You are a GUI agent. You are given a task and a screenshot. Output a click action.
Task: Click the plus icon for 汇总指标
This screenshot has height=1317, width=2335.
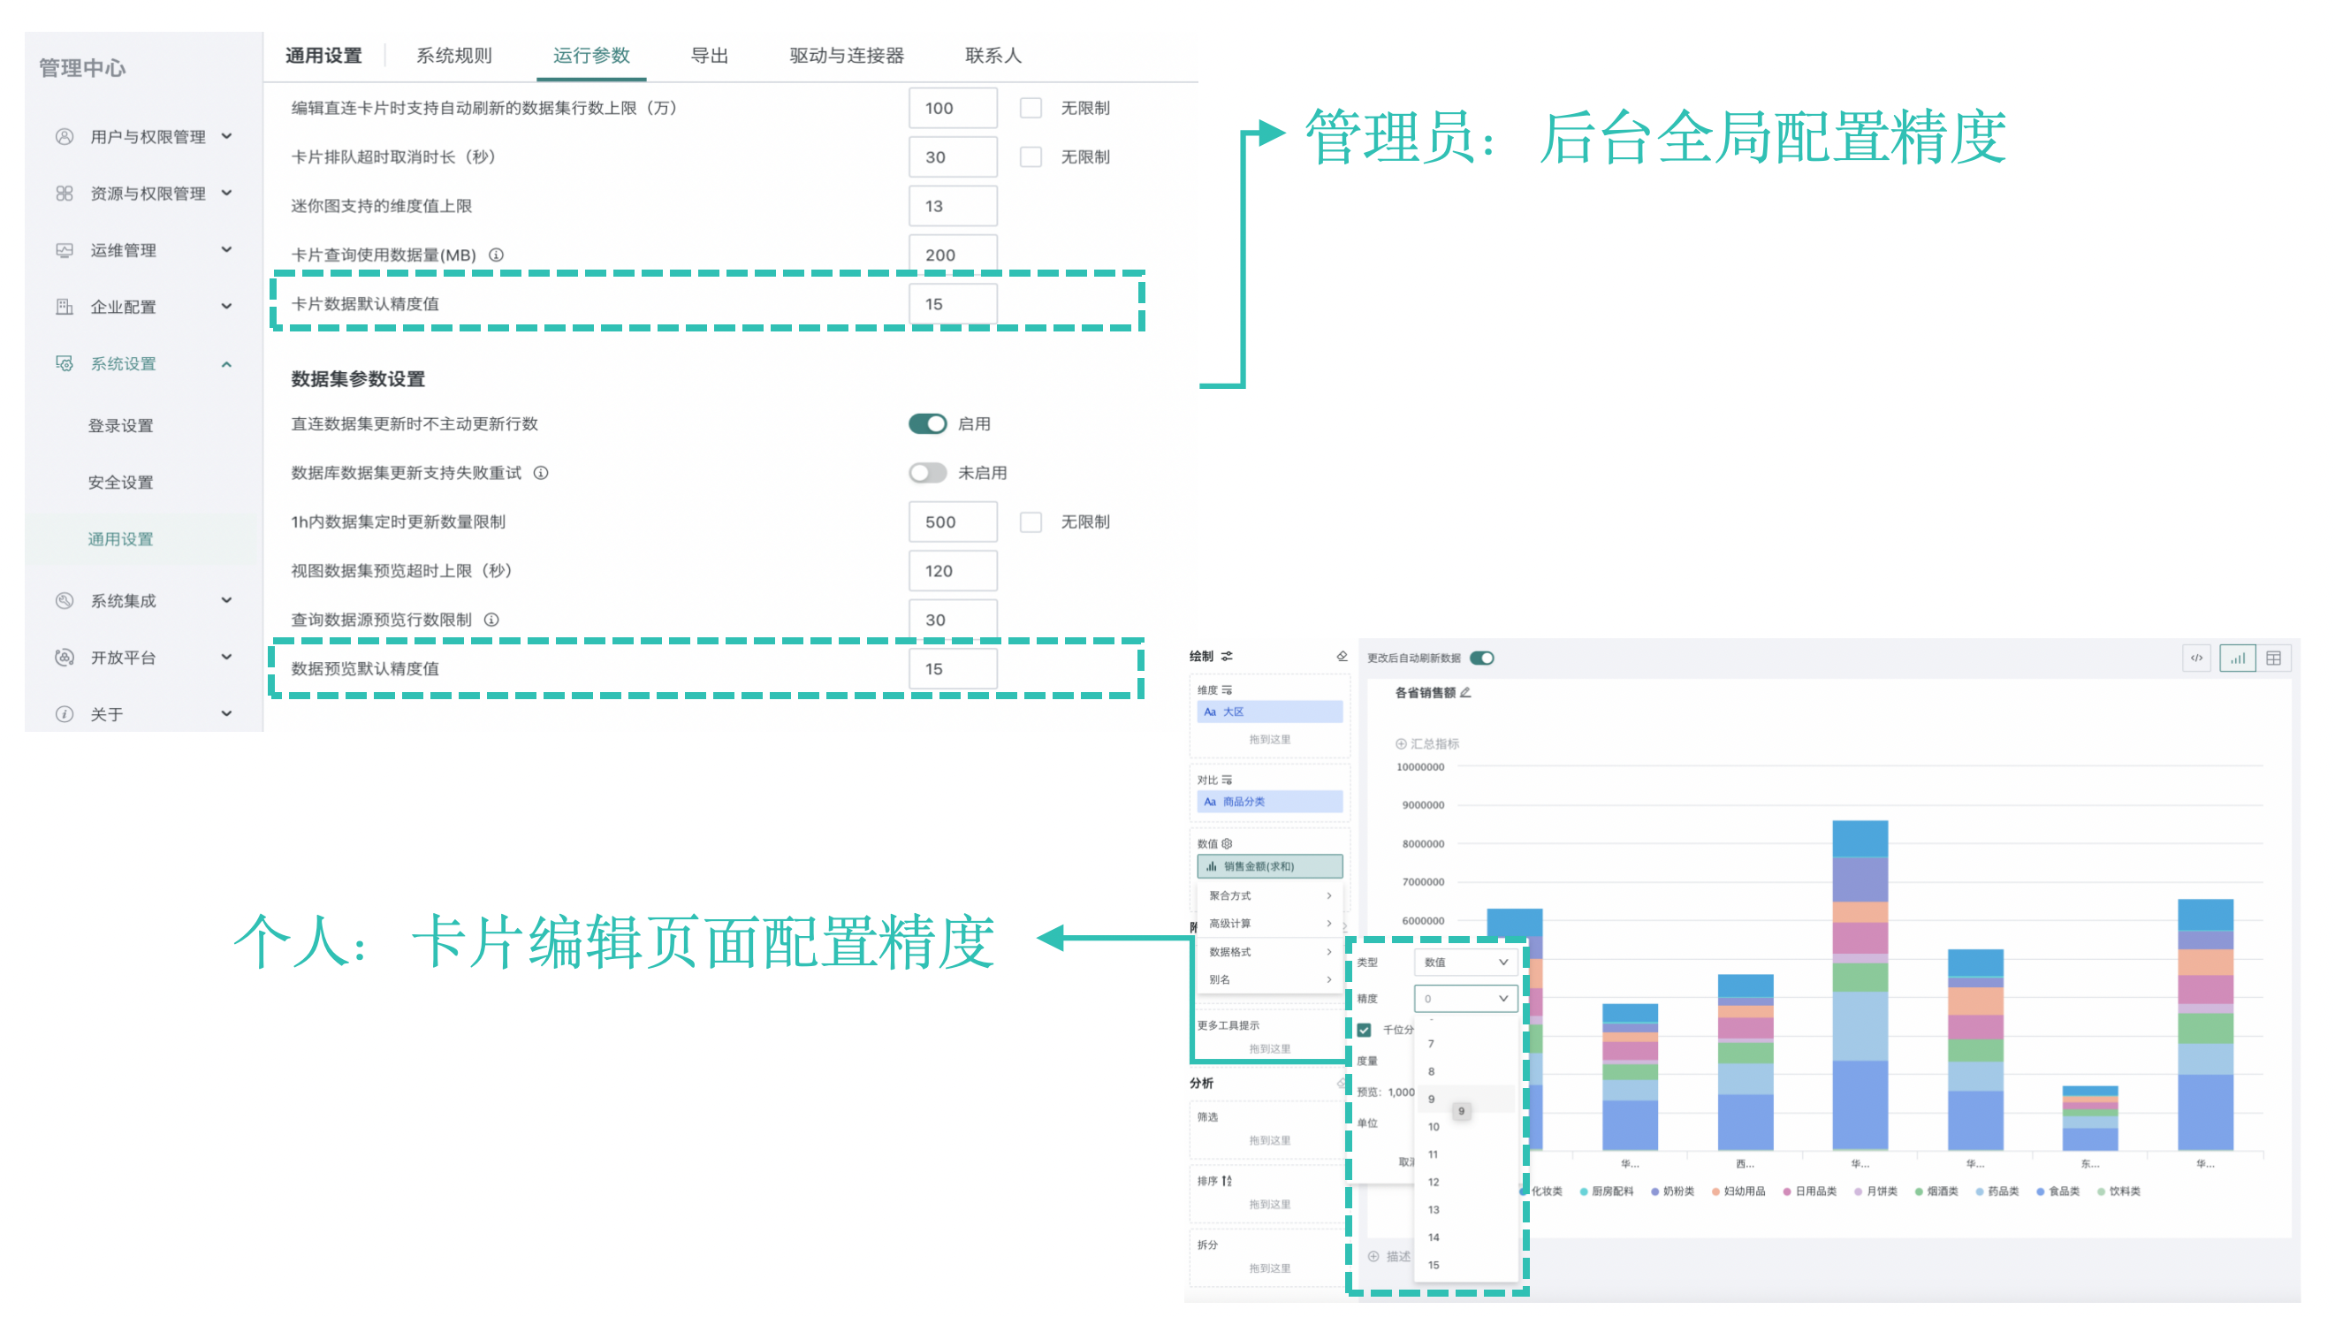1401,743
